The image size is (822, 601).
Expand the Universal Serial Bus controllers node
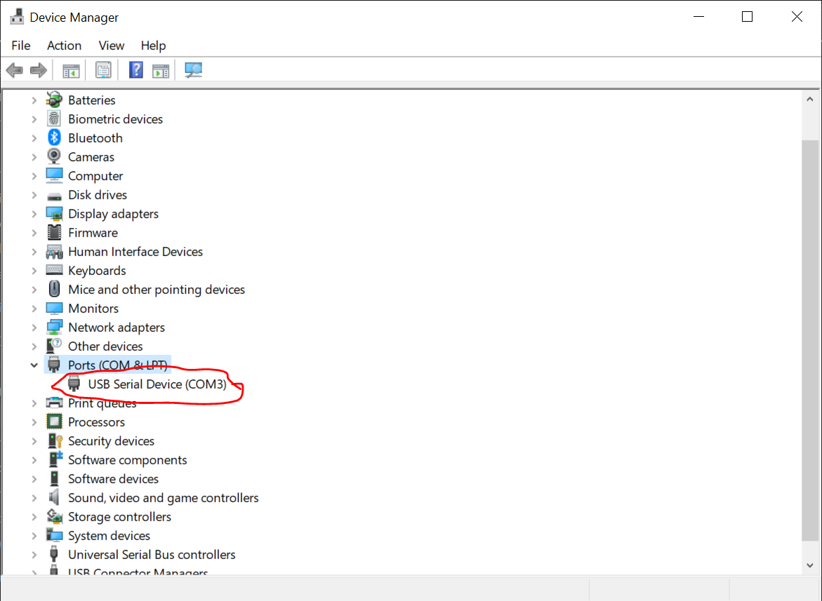pyautogui.click(x=34, y=555)
